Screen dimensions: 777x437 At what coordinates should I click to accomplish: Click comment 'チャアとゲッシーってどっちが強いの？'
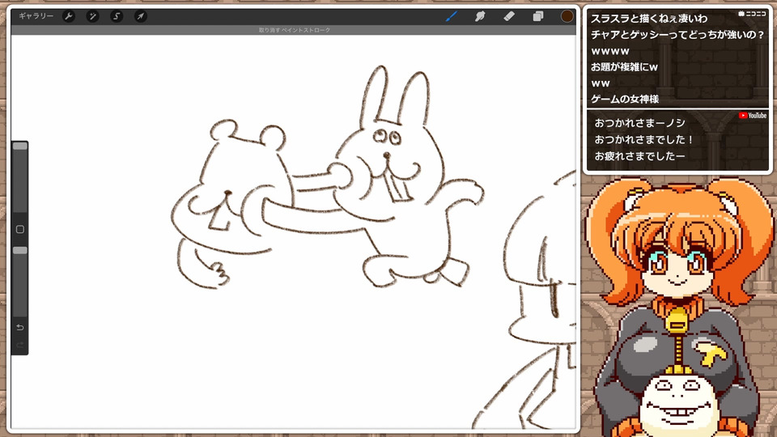(677, 35)
